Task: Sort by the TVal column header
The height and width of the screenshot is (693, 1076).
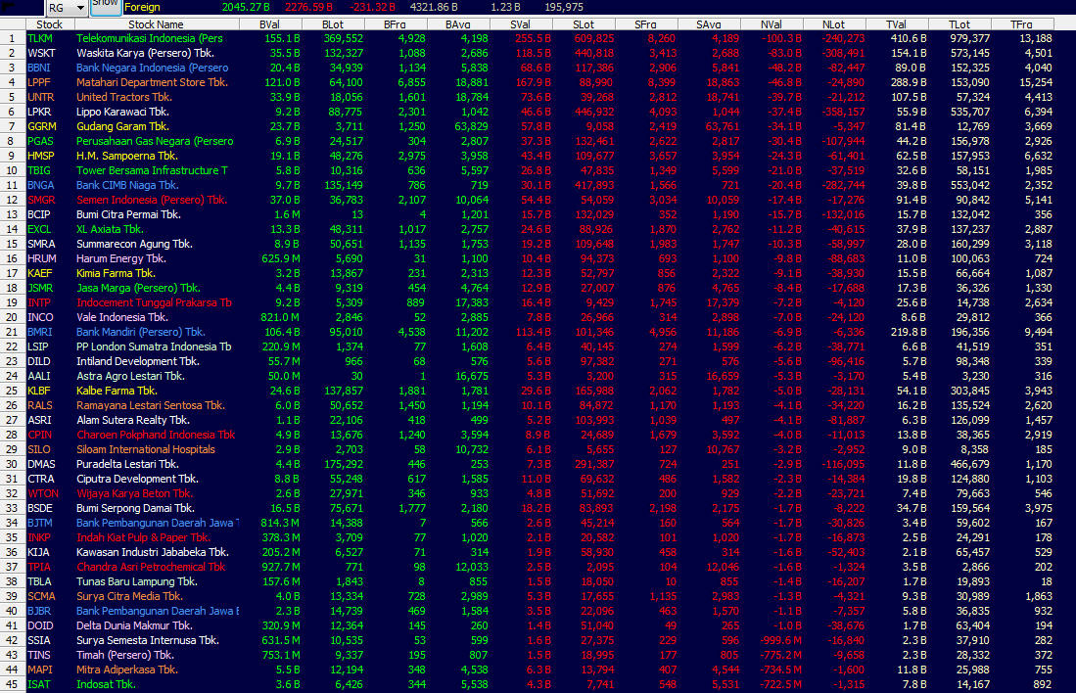Action: pos(897,24)
